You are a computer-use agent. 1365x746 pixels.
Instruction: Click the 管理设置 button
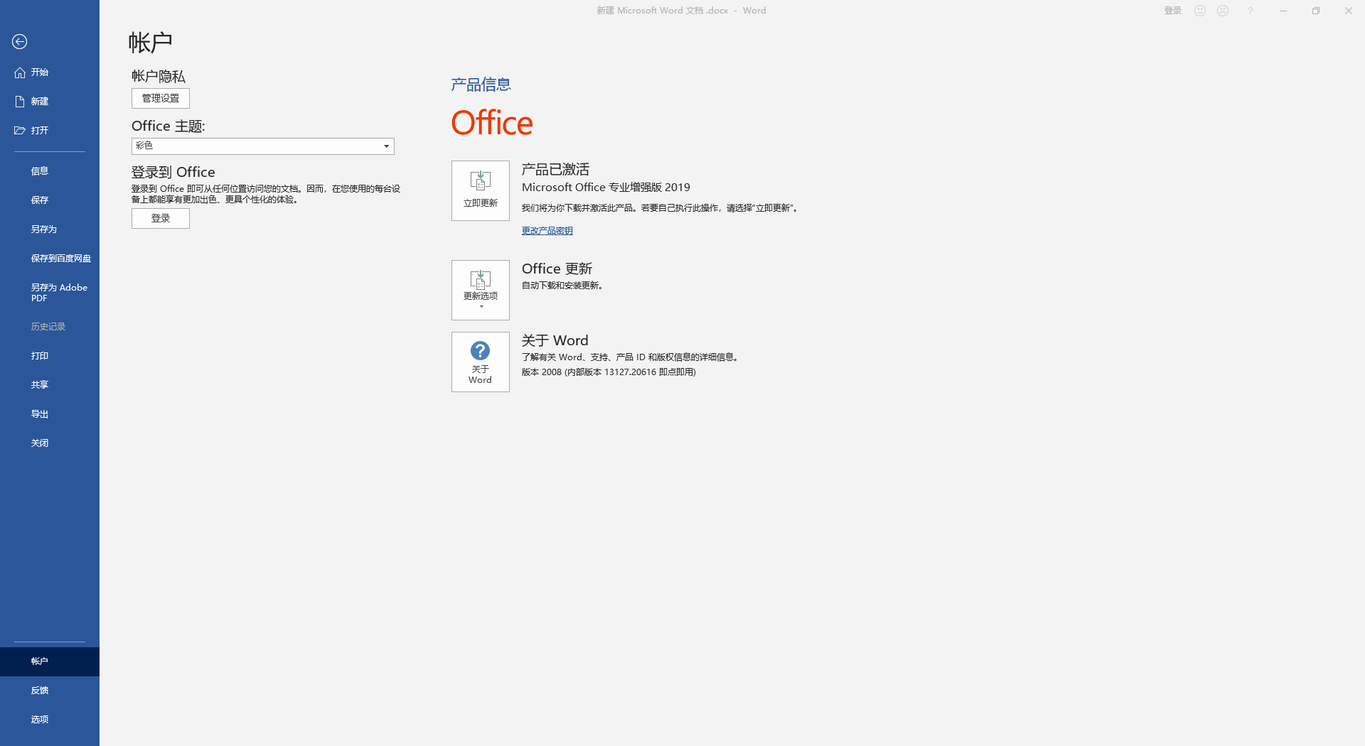(x=161, y=98)
